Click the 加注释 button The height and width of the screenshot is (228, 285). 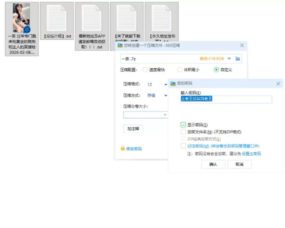[x=133, y=129]
